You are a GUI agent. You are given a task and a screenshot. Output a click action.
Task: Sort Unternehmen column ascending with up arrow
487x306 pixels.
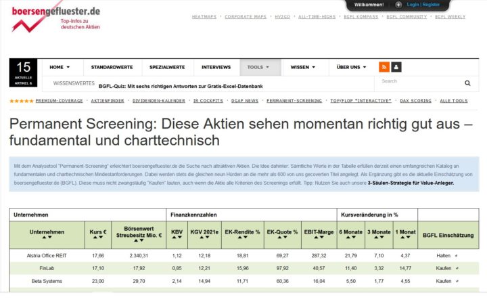[44, 237]
